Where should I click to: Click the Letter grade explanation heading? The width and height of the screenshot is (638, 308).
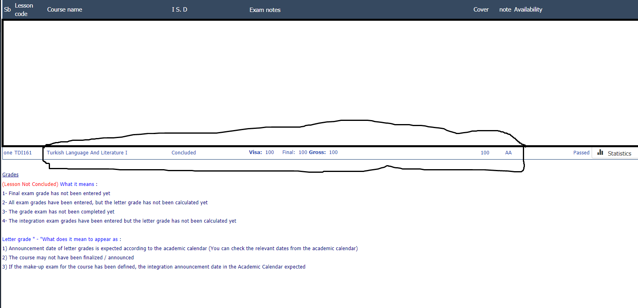click(x=61, y=239)
